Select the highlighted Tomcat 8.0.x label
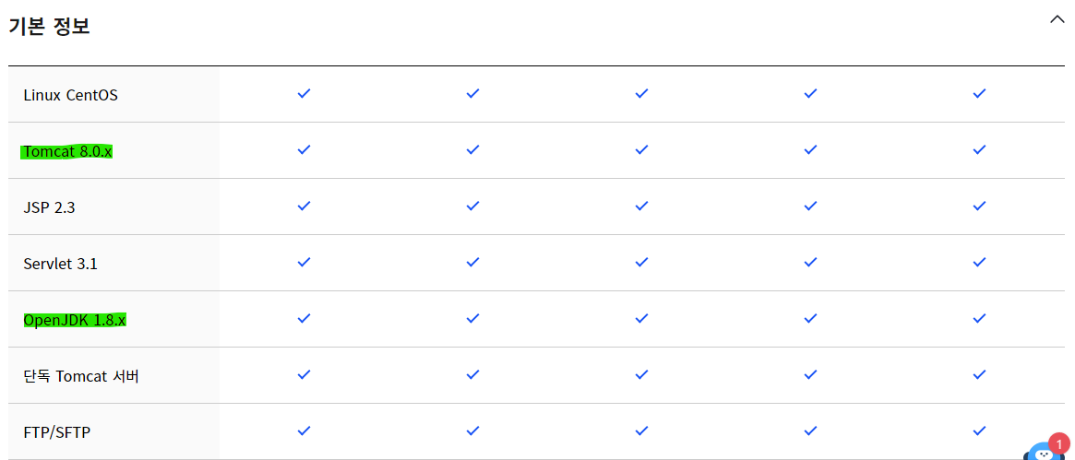 pos(67,151)
